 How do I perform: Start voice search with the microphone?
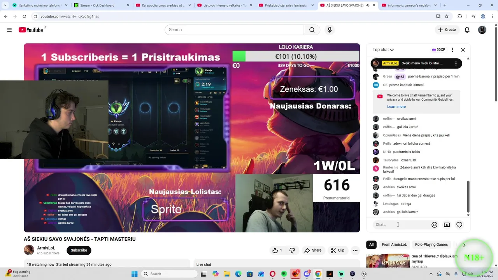[330, 30]
